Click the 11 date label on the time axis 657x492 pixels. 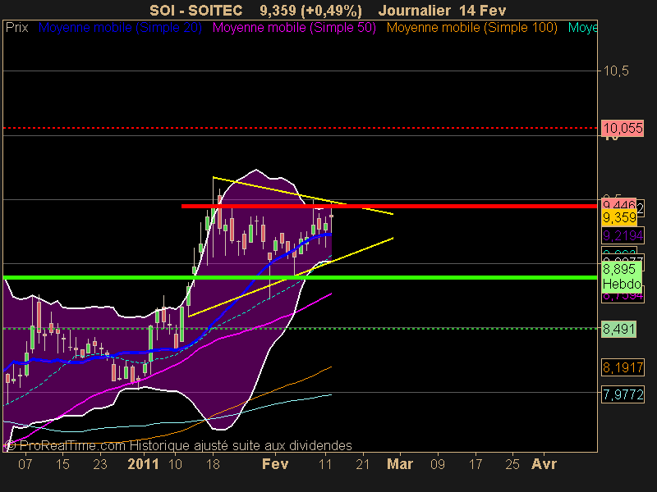(325, 464)
